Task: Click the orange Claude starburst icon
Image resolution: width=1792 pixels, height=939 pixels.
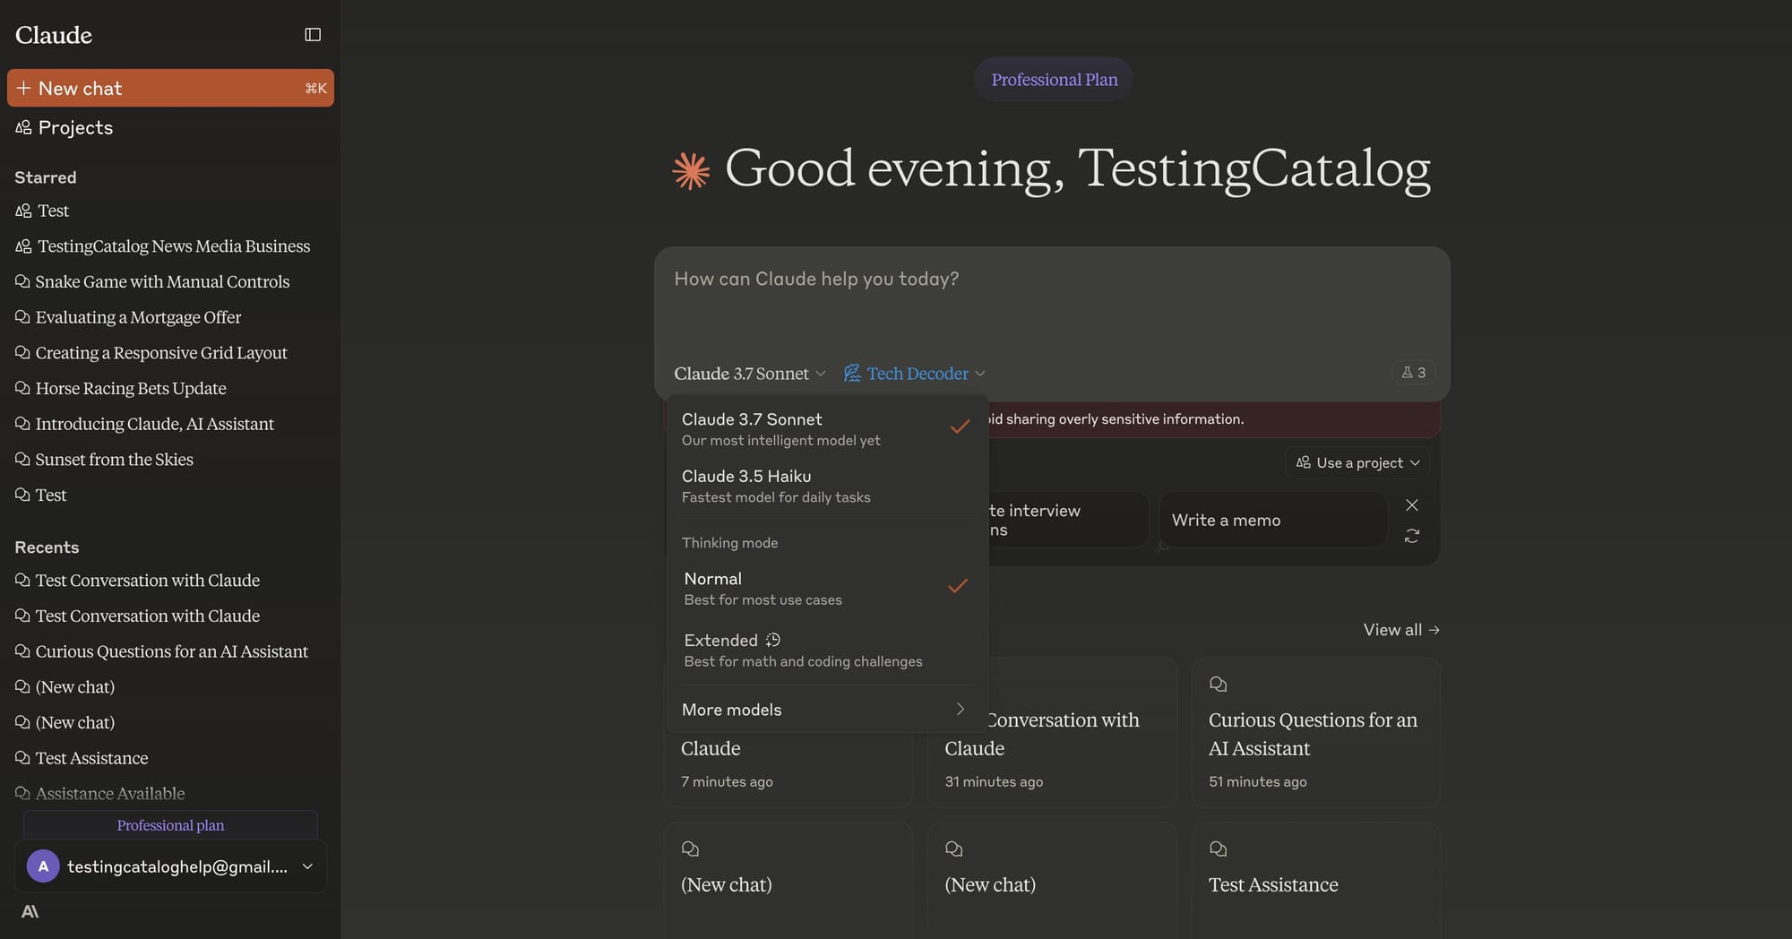Action: pyautogui.click(x=691, y=170)
